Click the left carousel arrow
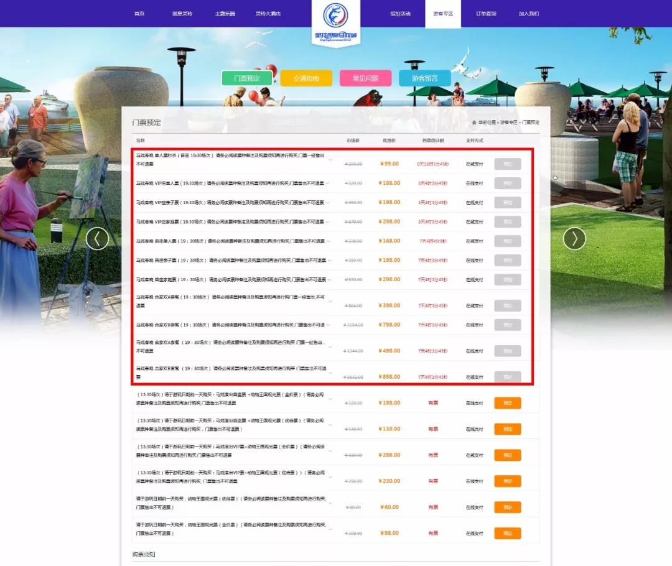 pos(97,238)
